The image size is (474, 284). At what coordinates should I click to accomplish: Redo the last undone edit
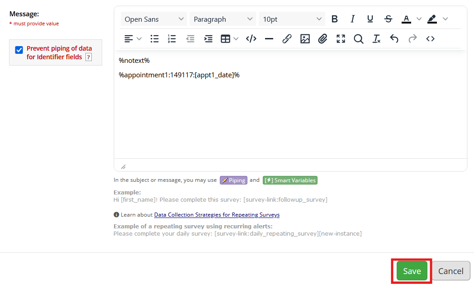click(x=412, y=39)
